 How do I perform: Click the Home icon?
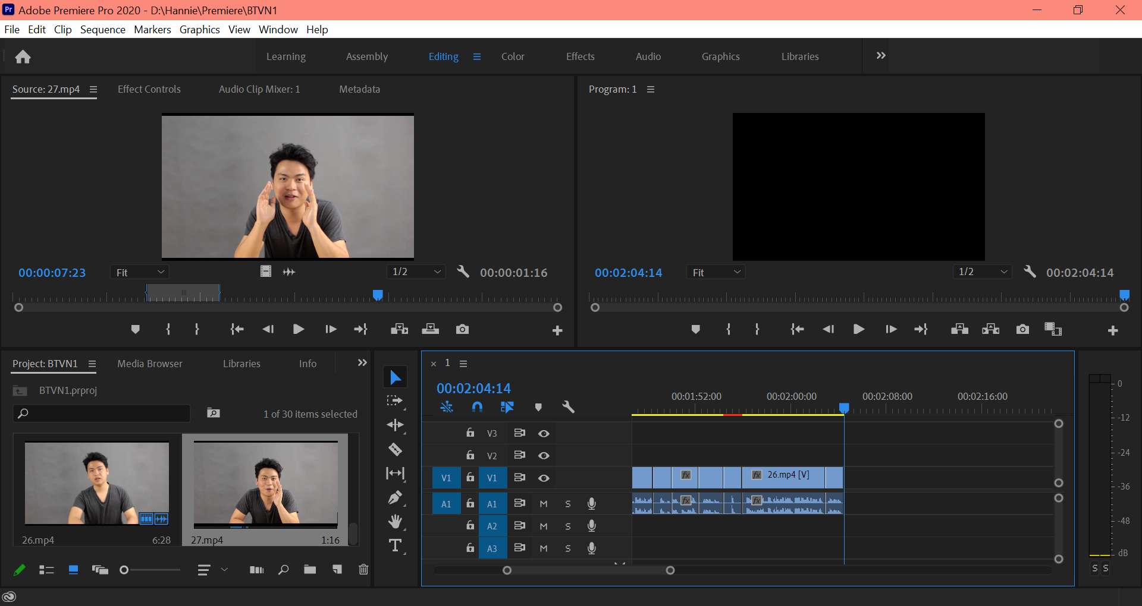23,56
